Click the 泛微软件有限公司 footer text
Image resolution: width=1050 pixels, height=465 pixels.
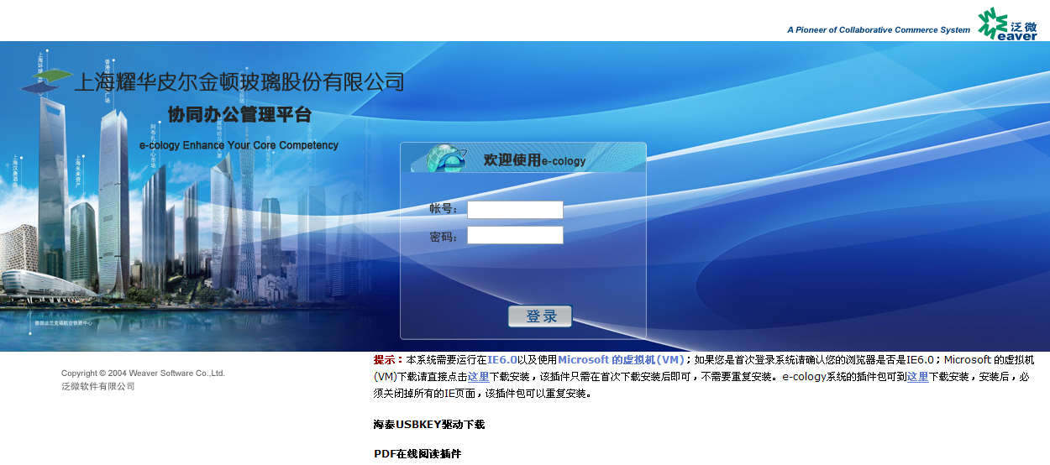pos(98,387)
